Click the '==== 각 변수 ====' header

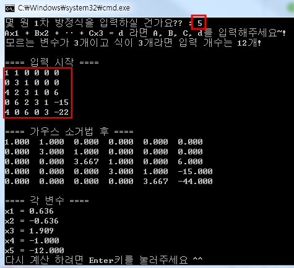47,201
